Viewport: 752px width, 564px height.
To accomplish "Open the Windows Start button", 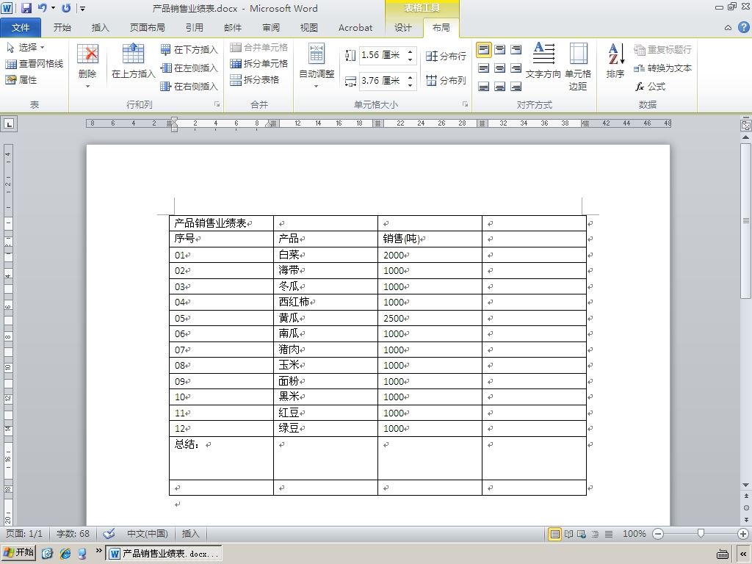I will 19,553.
